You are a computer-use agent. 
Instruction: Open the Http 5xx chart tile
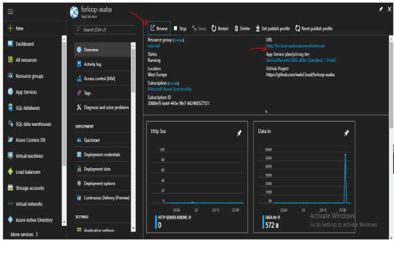pyautogui.click(x=197, y=177)
